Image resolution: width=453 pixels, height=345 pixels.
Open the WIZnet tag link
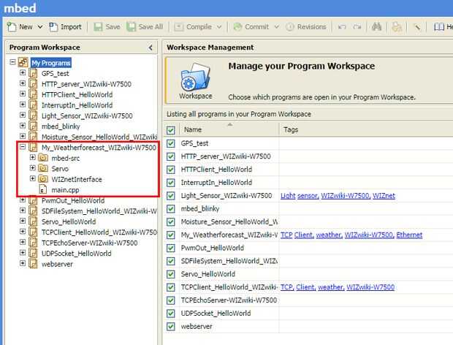(384, 196)
